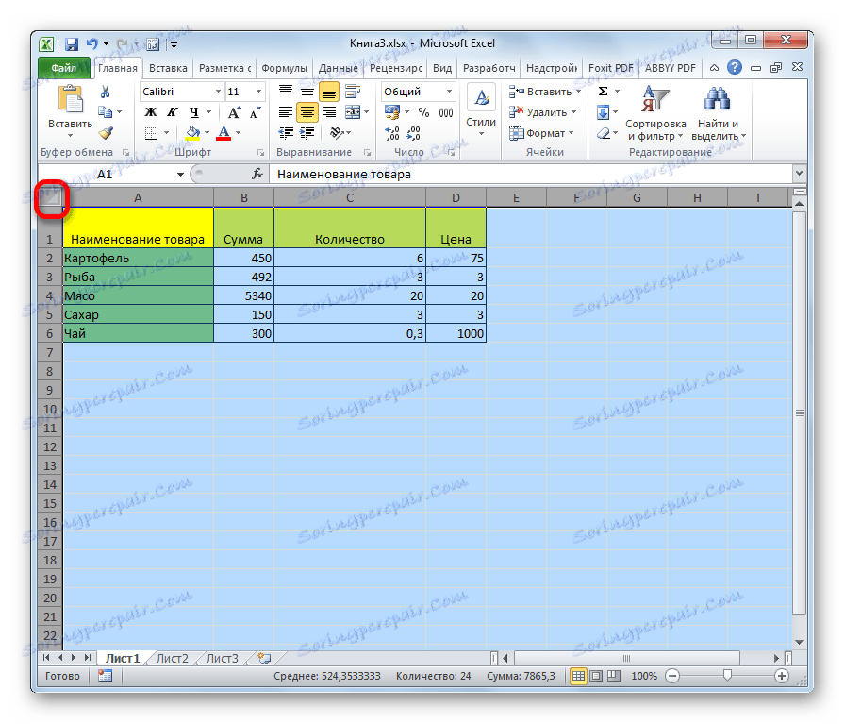Open the fill color dropdown arrow

(x=206, y=132)
